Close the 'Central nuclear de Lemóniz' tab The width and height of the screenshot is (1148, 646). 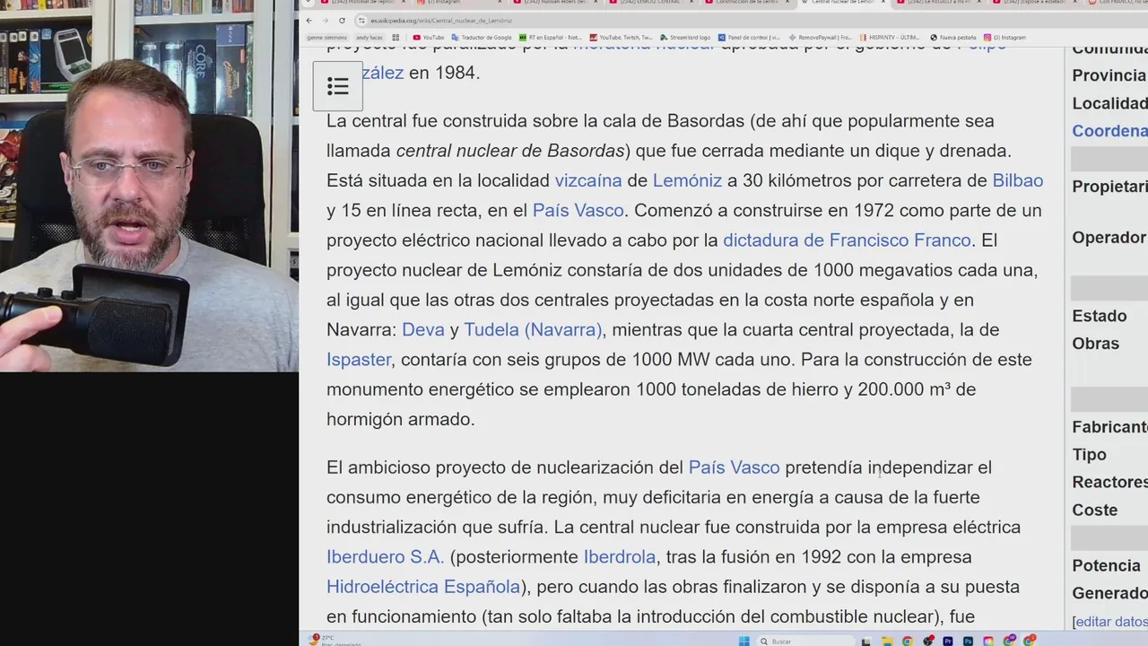pyautogui.click(x=883, y=3)
